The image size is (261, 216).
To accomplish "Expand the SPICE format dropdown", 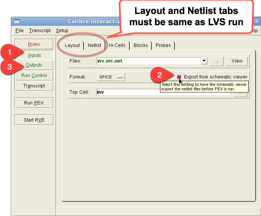I will [x=111, y=77].
